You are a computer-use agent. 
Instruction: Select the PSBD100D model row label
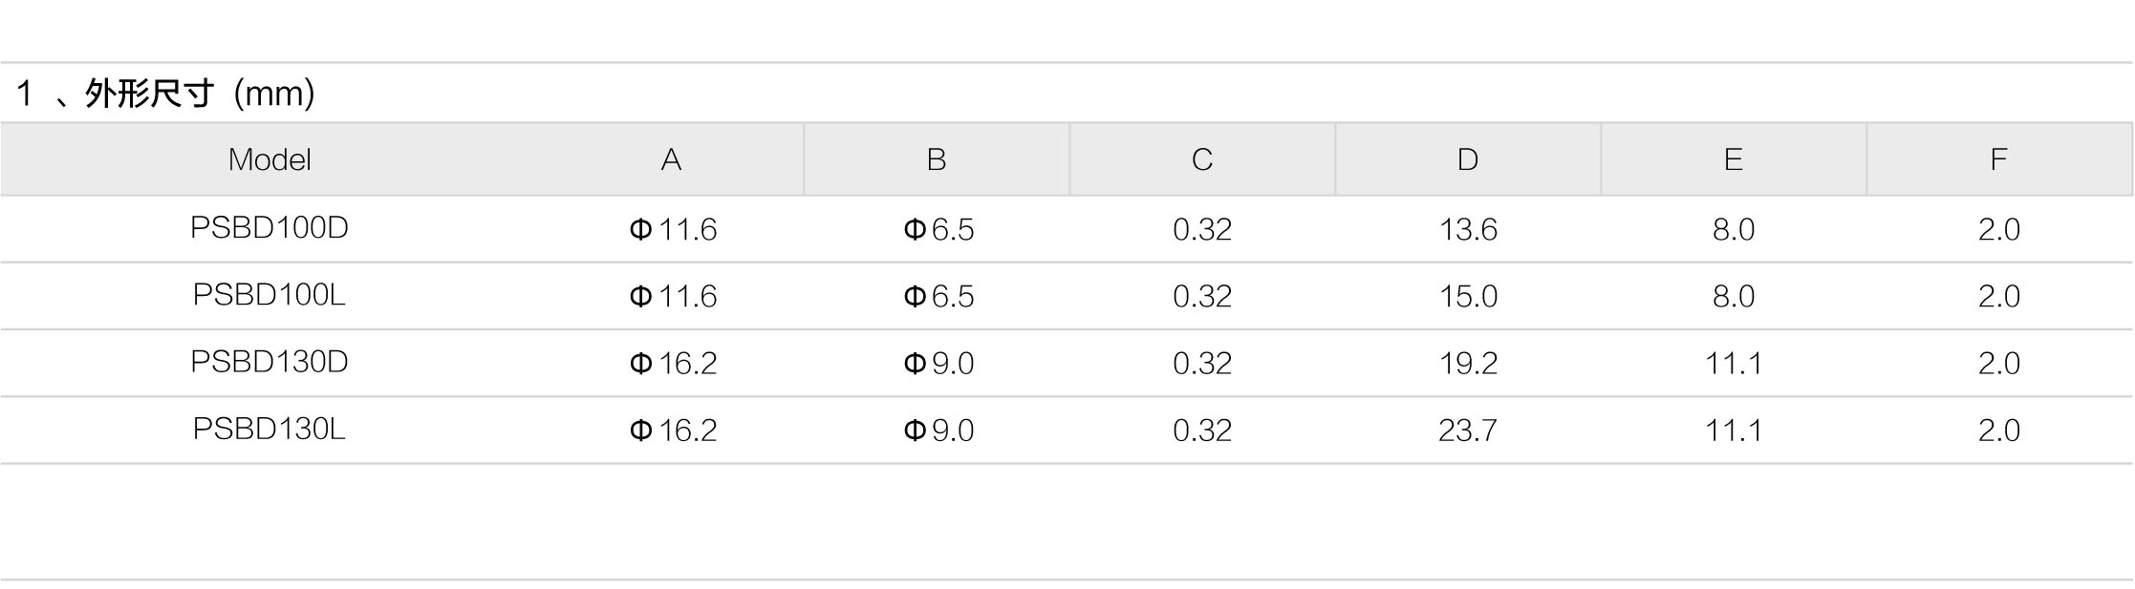(270, 227)
